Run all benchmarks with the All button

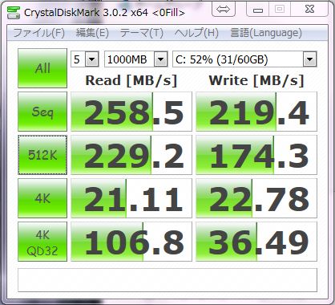pyautogui.click(x=42, y=68)
